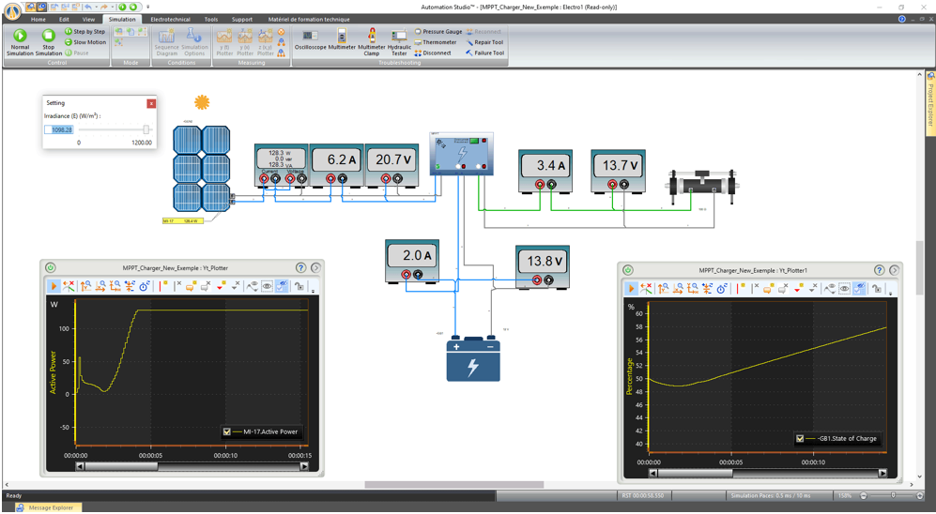The height and width of the screenshot is (514, 936).
Task: Open the Hydraulic Tester tool
Action: pyautogui.click(x=399, y=41)
